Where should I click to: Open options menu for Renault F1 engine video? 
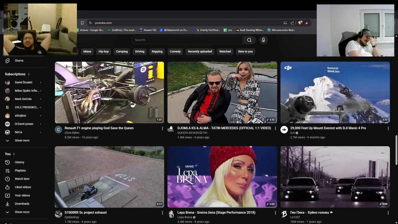click(x=162, y=128)
